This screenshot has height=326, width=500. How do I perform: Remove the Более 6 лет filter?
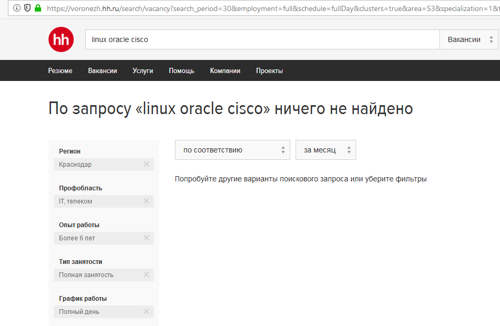pyautogui.click(x=146, y=238)
